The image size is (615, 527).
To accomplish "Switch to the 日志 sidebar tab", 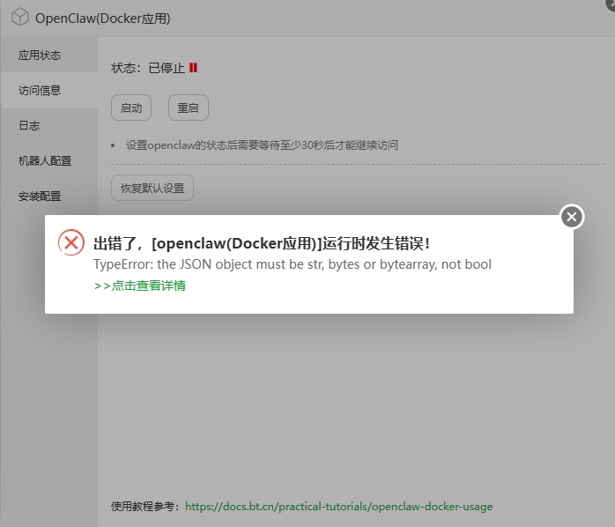I will coord(49,125).
